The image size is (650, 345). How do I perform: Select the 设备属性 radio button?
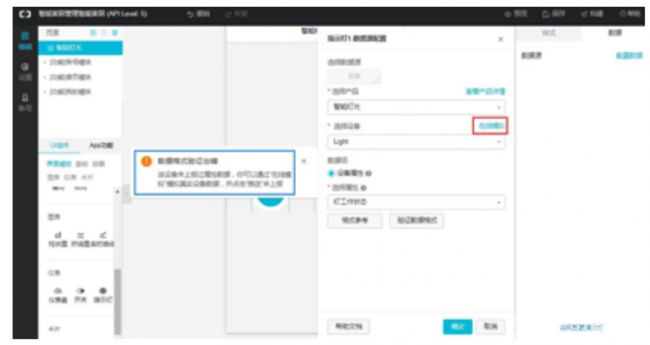coord(332,173)
